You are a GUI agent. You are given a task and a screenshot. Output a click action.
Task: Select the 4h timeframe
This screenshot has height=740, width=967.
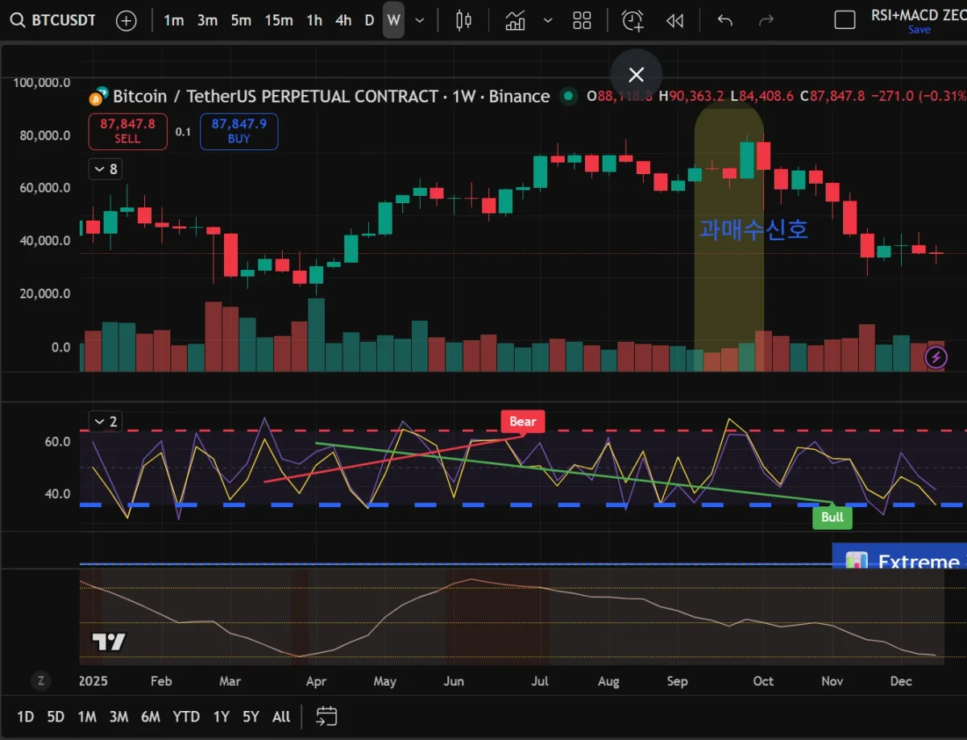point(343,20)
